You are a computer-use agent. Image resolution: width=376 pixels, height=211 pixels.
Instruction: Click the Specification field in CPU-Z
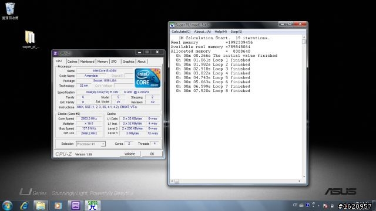(117, 92)
